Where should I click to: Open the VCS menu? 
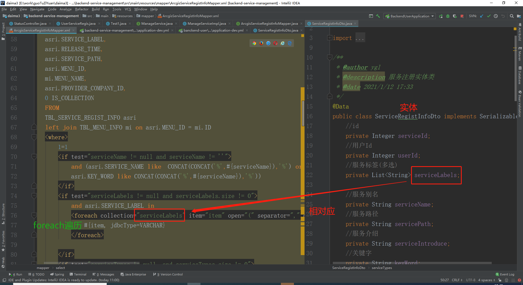[128, 9]
